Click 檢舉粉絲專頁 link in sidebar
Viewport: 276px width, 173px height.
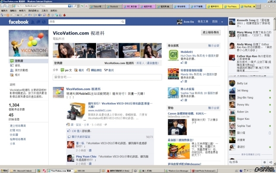click(18, 139)
